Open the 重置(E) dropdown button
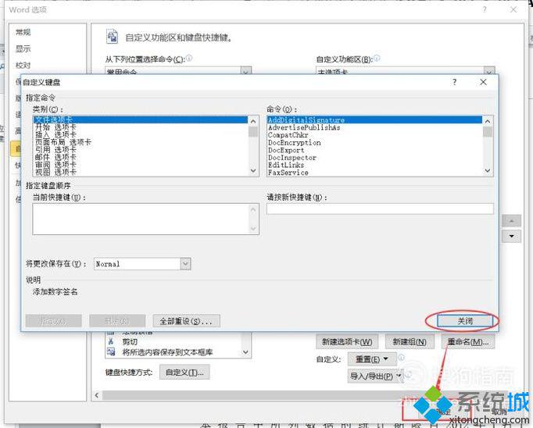The width and height of the screenshot is (533, 428). point(371,358)
